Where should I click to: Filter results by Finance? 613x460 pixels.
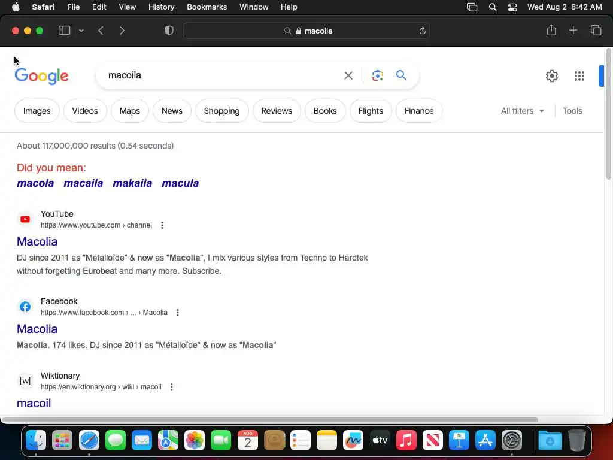click(x=419, y=111)
